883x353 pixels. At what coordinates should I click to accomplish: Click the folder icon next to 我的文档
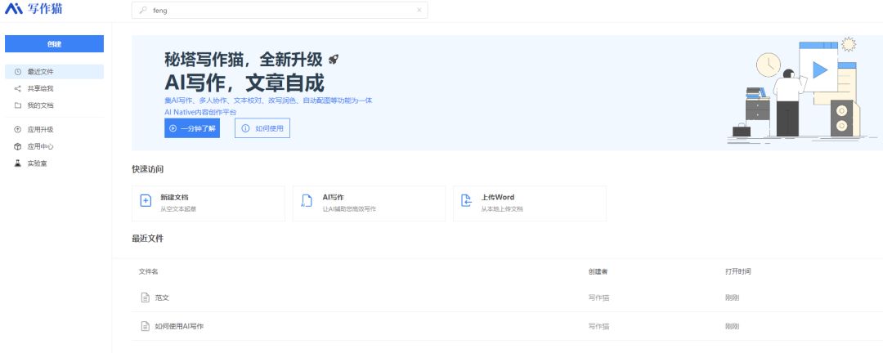(x=17, y=105)
